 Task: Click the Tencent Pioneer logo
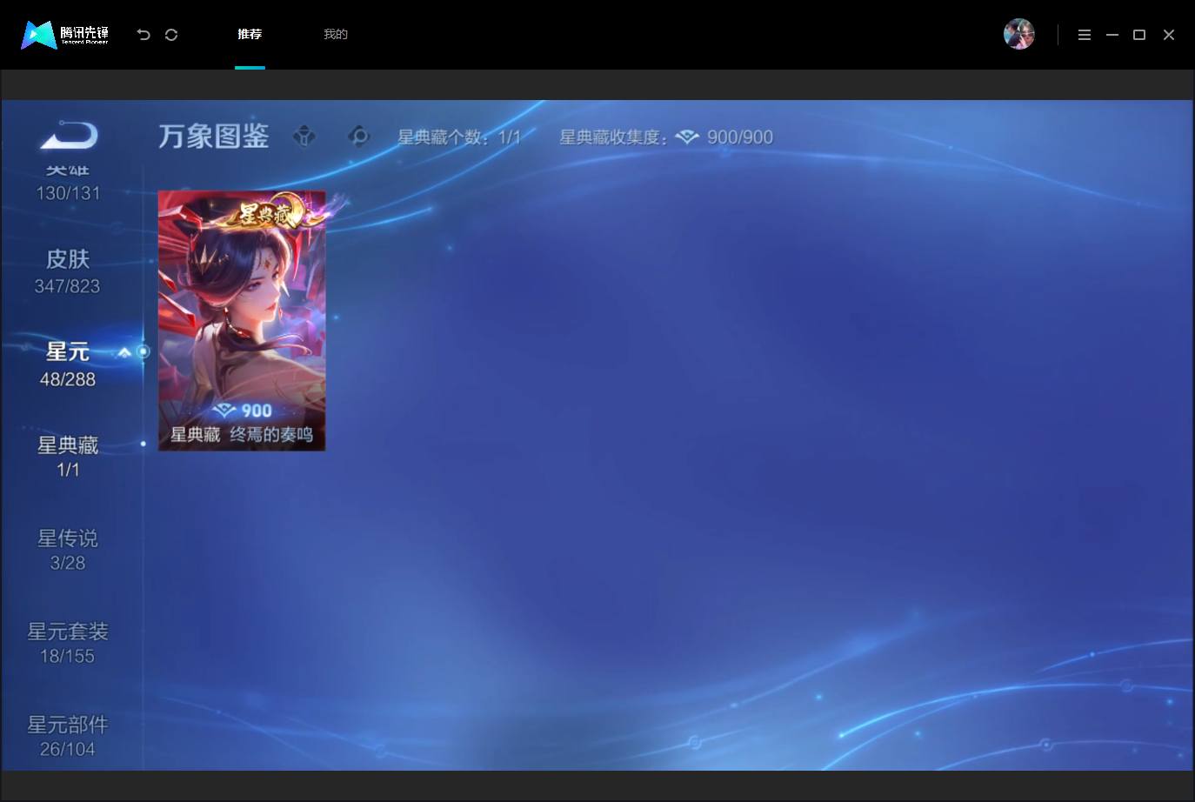(65, 35)
